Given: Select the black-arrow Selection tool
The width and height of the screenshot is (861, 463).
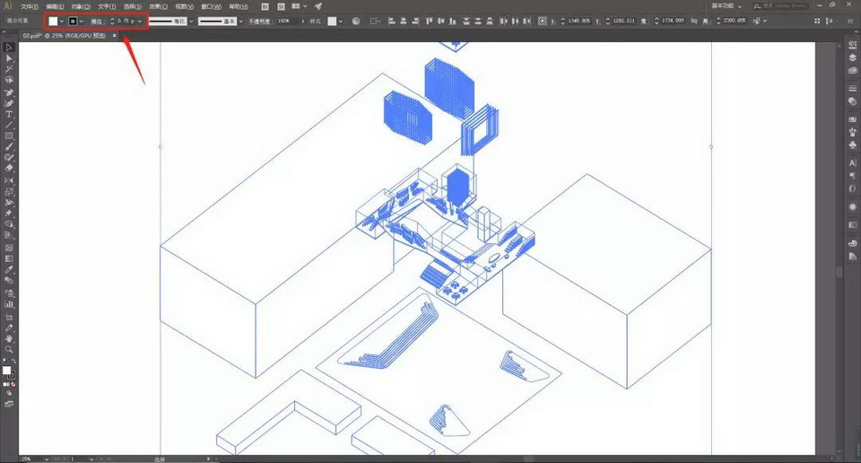Looking at the screenshot, I should coord(9,47).
